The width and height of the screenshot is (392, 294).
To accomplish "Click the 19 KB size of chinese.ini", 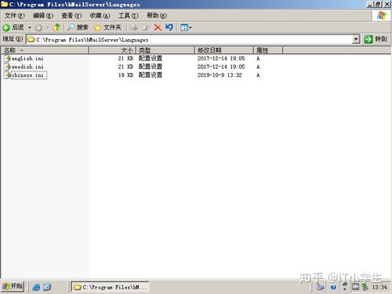I will [x=125, y=75].
